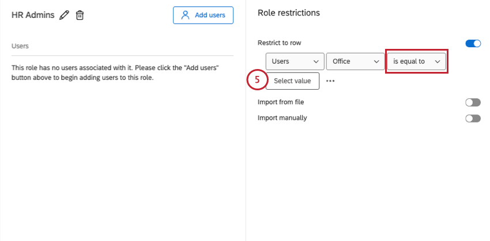Click the chevron arrow on Users dropdown

tap(315, 62)
